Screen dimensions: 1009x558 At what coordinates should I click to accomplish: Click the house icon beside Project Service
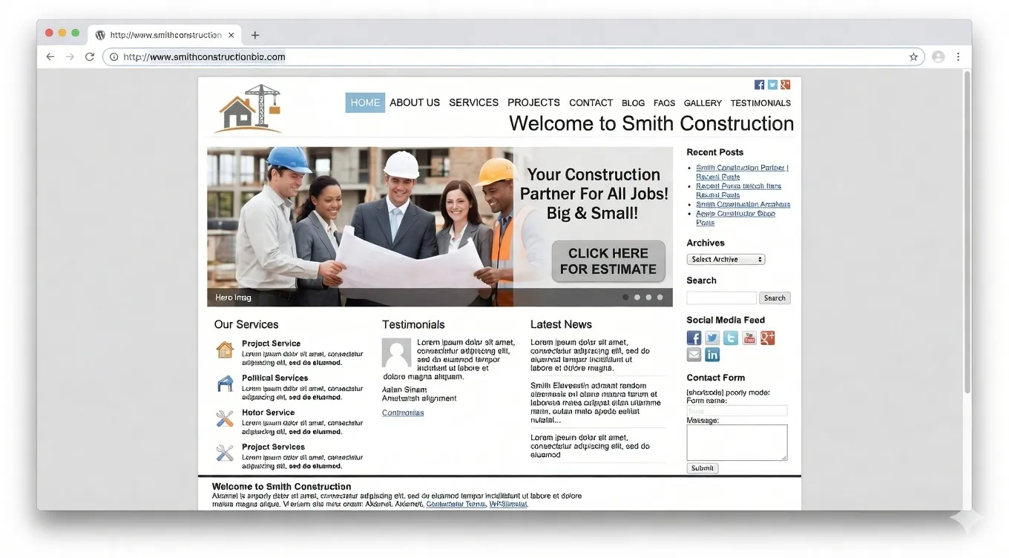click(223, 349)
